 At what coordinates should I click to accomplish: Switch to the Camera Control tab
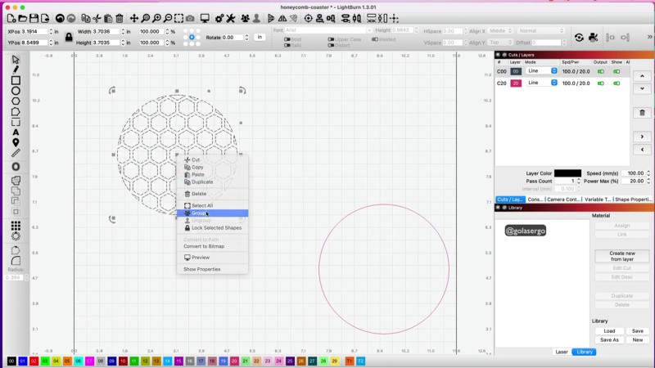[x=564, y=200]
